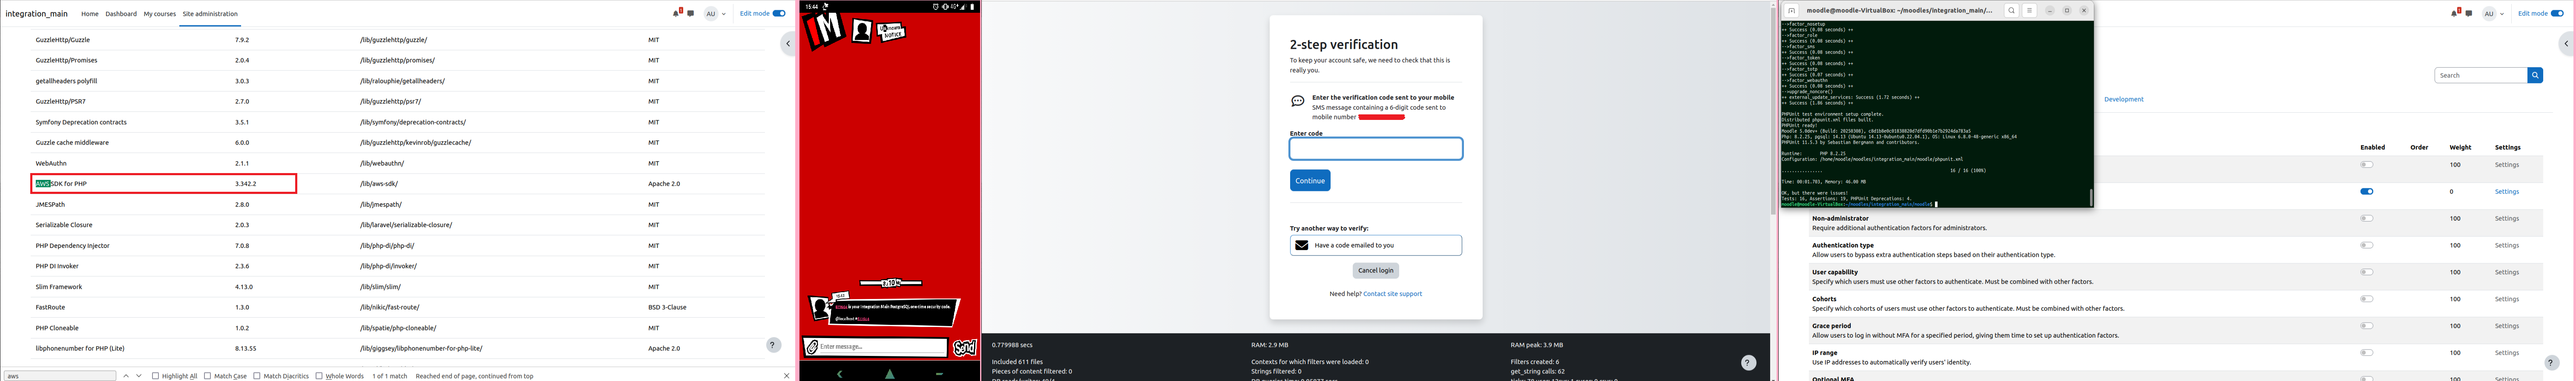The height and width of the screenshot is (381, 2576).
Task: Open messaging icon in right Moodle page
Action: (2469, 14)
